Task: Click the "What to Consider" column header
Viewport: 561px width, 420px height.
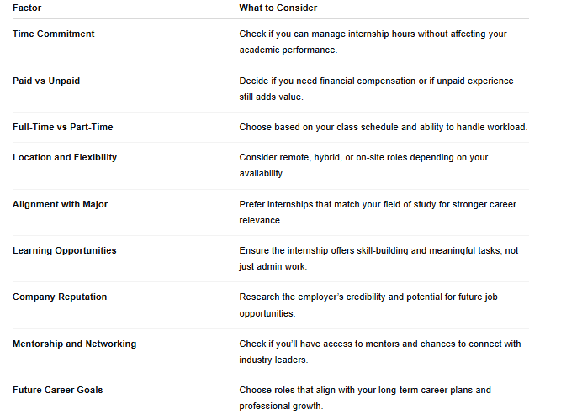Action: click(x=278, y=8)
